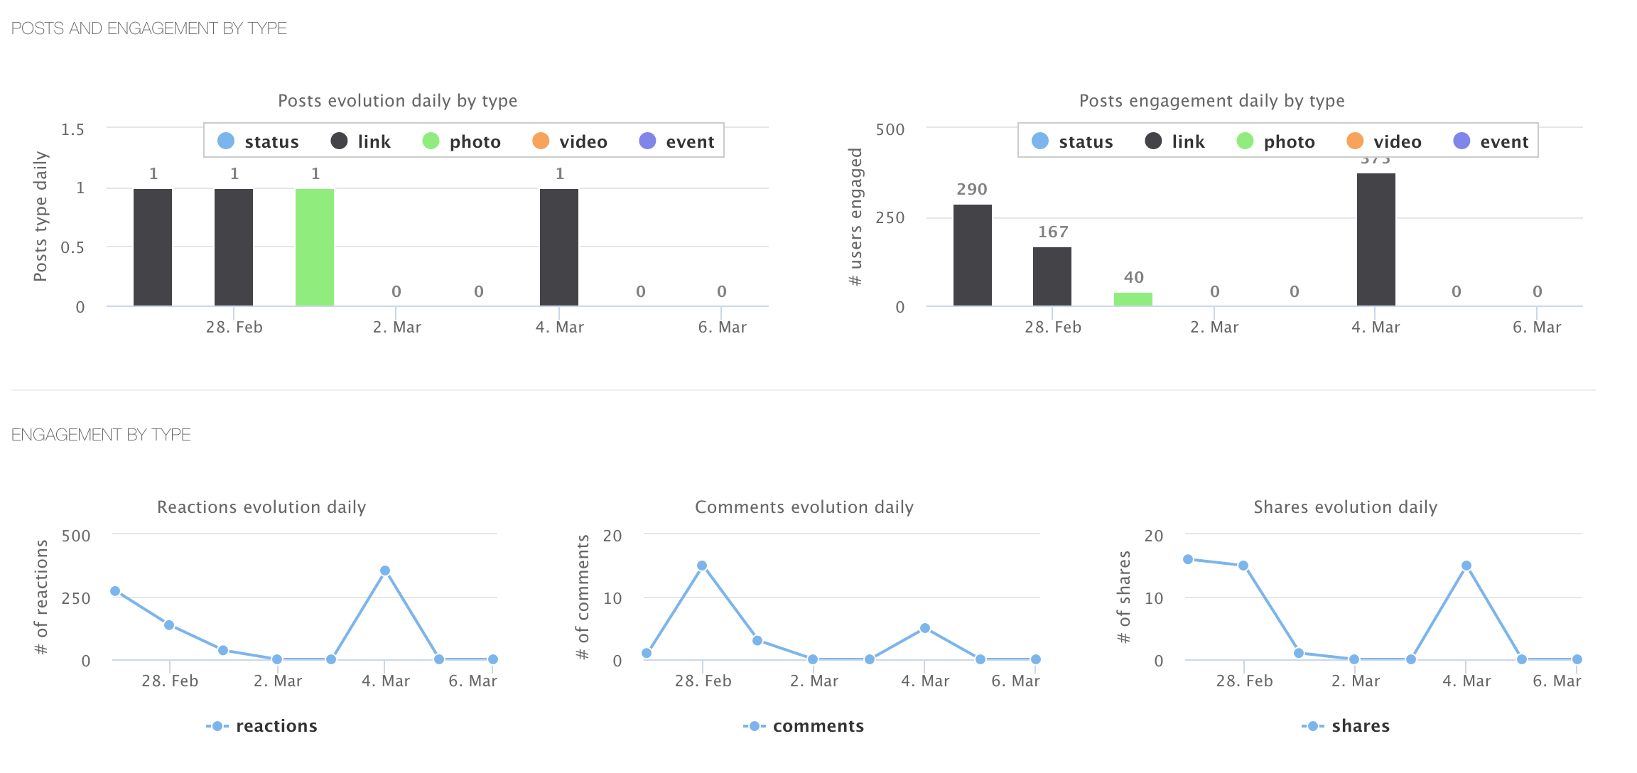Screen dimensions: 1637x773
Task: Toggle status label in Posts engagement legend
Action: coord(1085,142)
